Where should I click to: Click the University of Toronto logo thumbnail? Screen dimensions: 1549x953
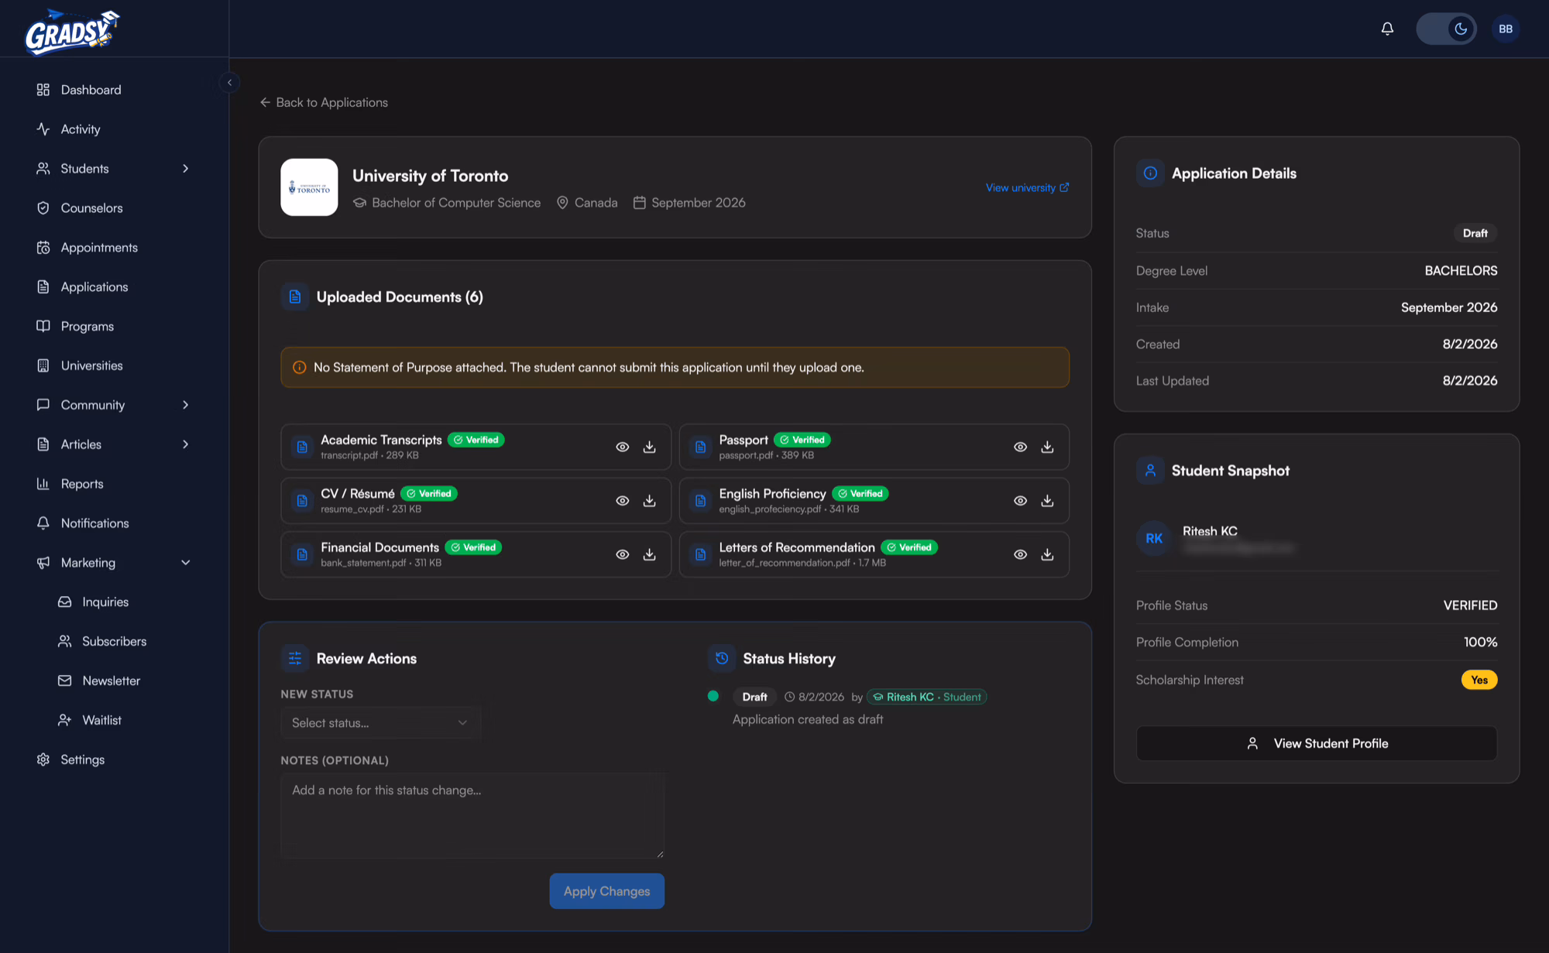309,187
